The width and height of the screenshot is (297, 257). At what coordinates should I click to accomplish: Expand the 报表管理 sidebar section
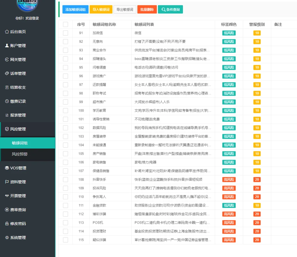tap(27, 115)
